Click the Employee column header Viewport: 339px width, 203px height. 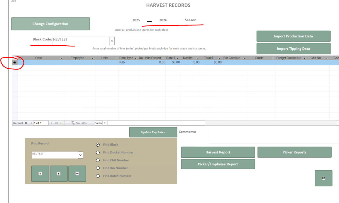tap(77, 58)
